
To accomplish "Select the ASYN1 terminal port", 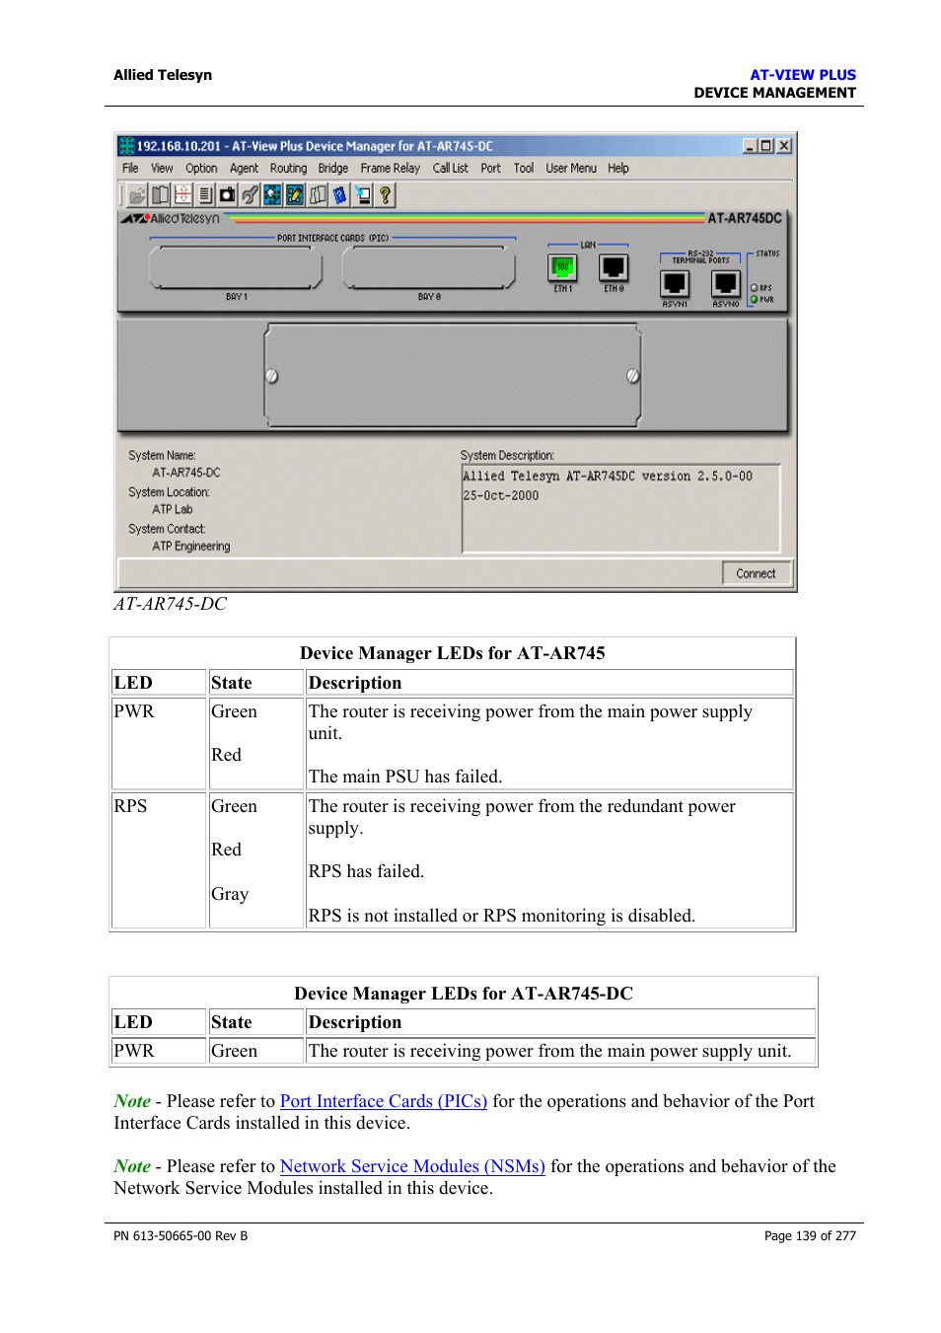I will pos(675,284).
